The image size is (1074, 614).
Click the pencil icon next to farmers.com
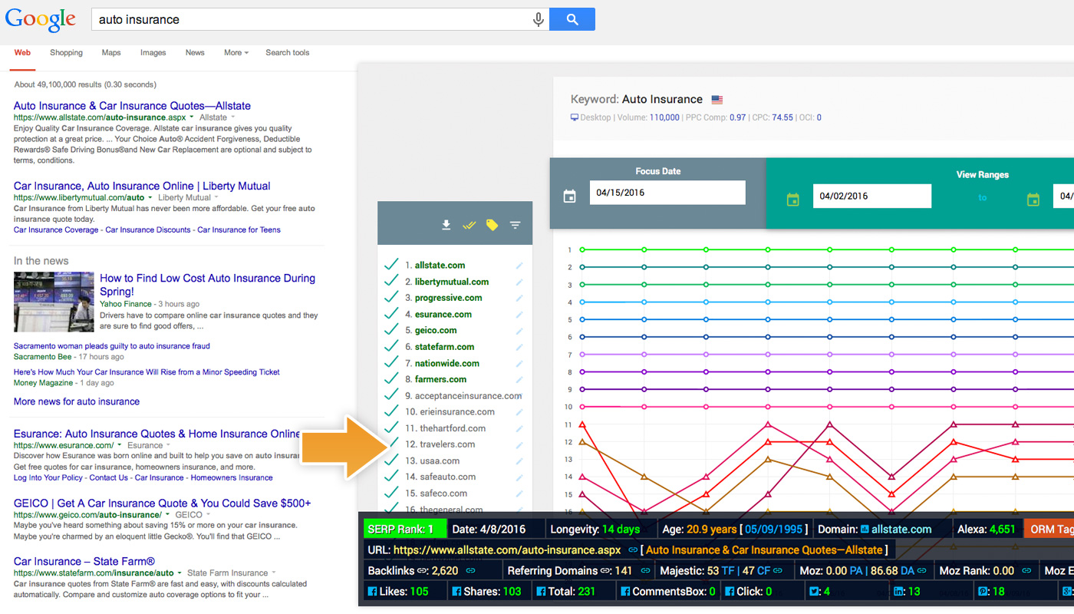[519, 379]
